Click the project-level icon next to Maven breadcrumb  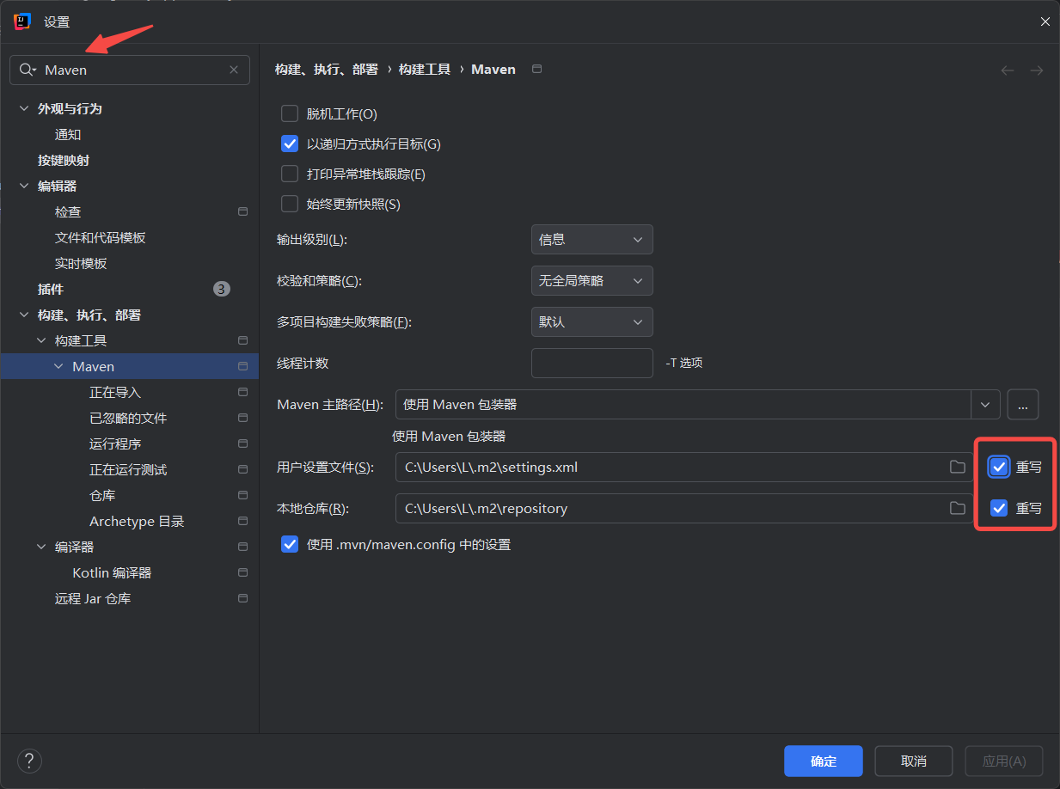pos(537,69)
